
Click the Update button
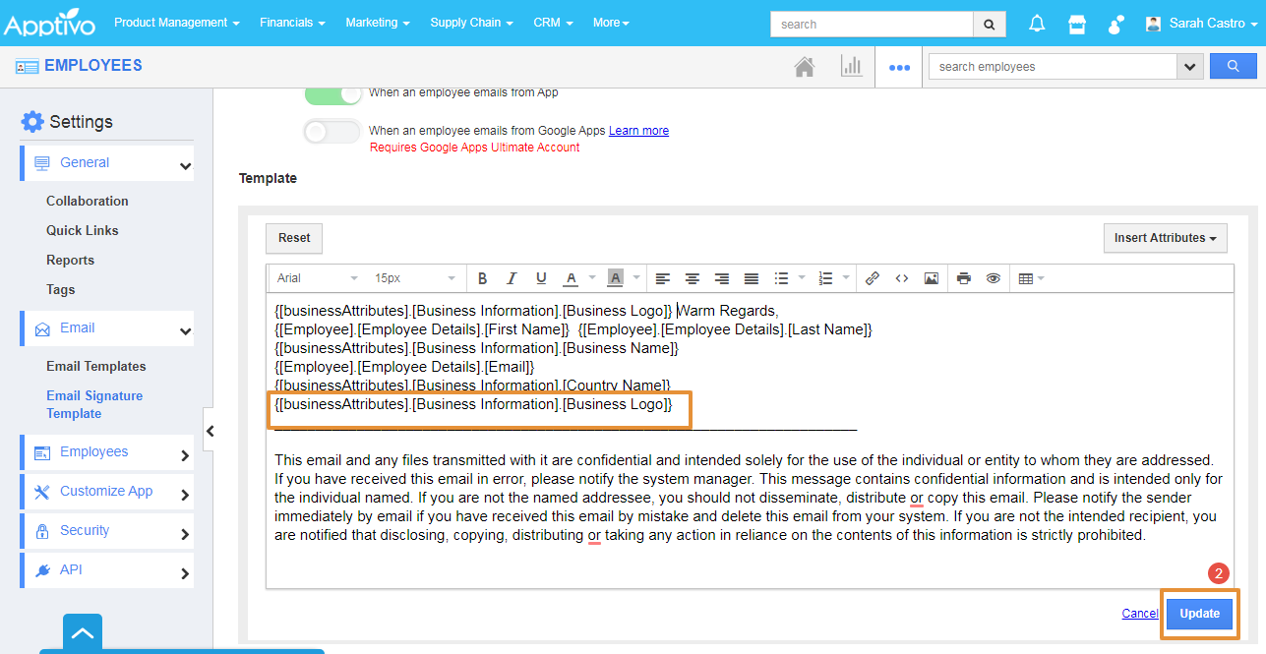[x=1199, y=614]
